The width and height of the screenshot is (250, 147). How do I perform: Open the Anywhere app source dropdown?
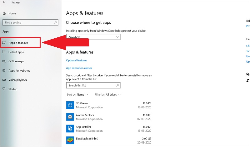pyautogui.click(x=93, y=37)
